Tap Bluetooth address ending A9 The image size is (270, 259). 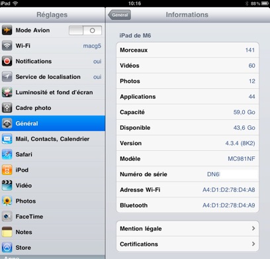point(229,205)
